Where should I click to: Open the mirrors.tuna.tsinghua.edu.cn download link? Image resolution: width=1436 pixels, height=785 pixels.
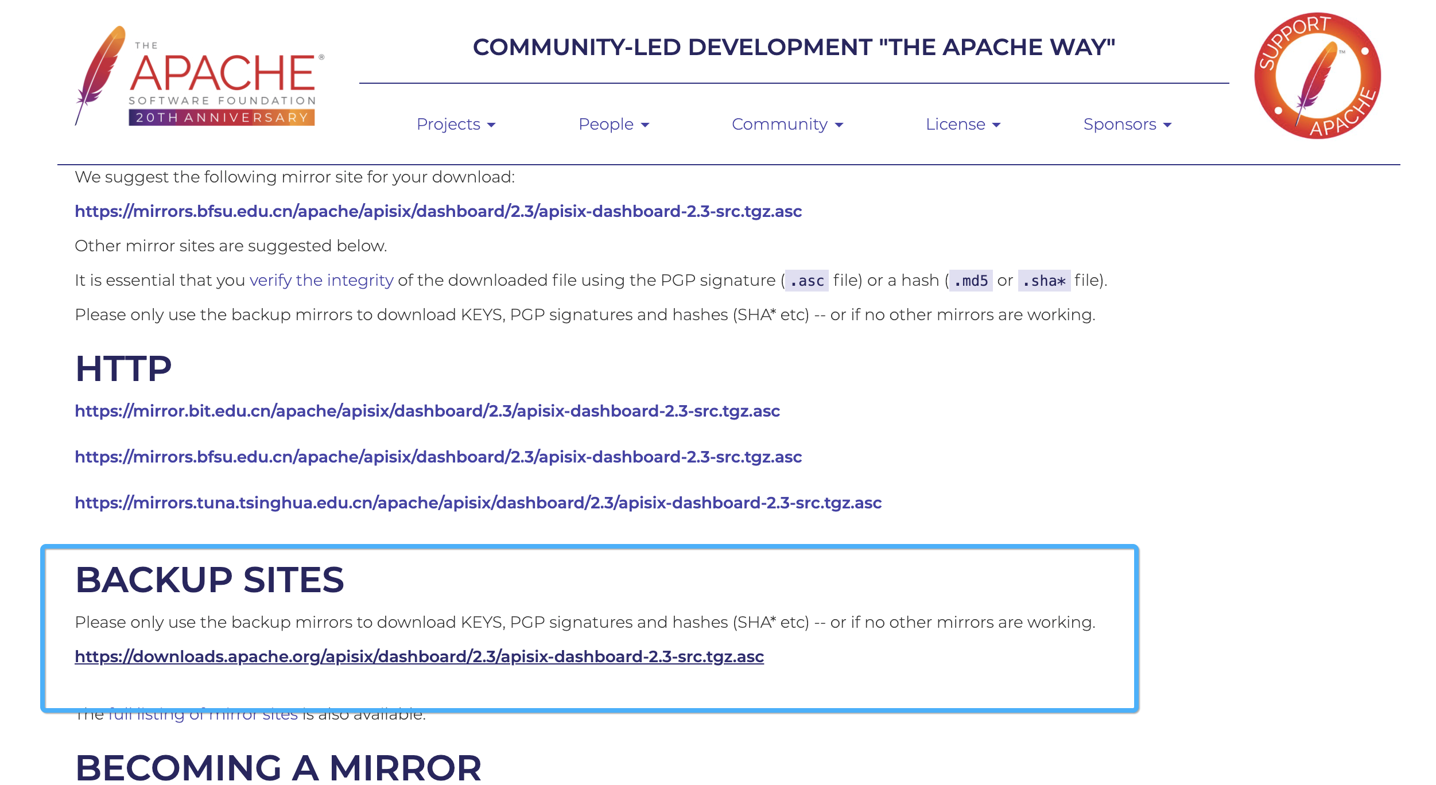[x=478, y=503]
